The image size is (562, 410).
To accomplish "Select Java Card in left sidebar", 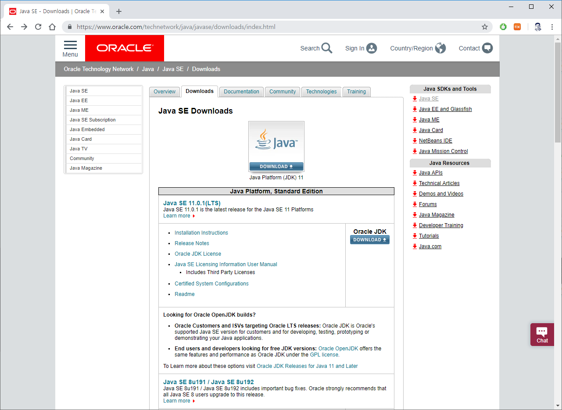I will [x=104, y=139].
